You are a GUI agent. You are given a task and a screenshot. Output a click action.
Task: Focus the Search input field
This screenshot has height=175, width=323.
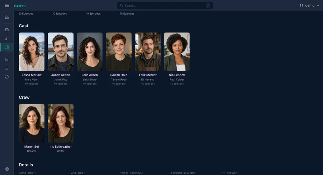click(165, 6)
